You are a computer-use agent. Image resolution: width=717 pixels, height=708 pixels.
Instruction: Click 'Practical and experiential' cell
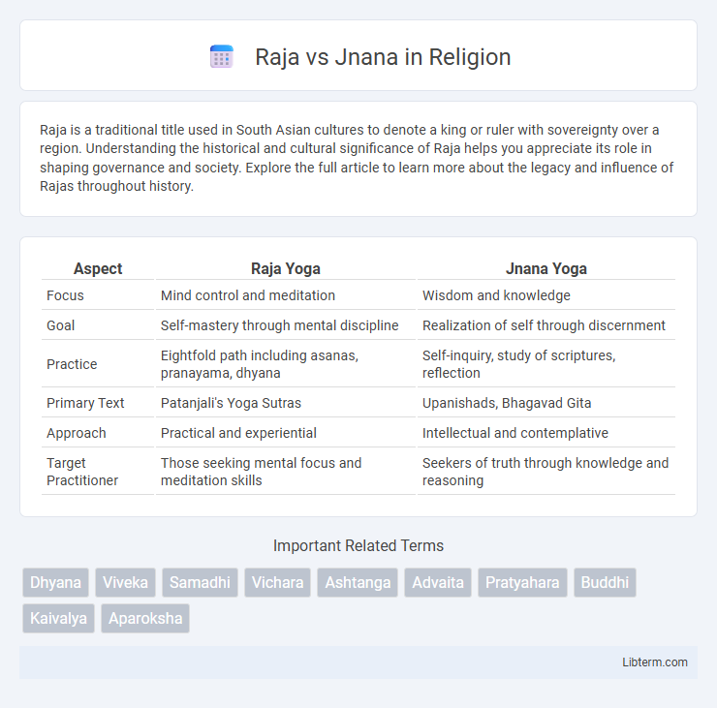[x=286, y=432]
